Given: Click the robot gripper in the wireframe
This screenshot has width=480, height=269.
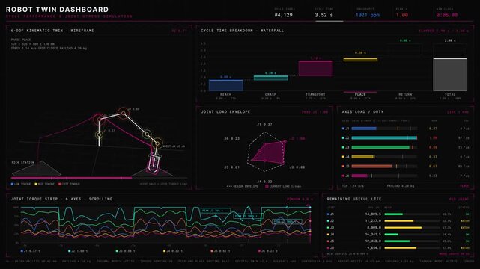Looking at the screenshot, I should (x=154, y=163).
